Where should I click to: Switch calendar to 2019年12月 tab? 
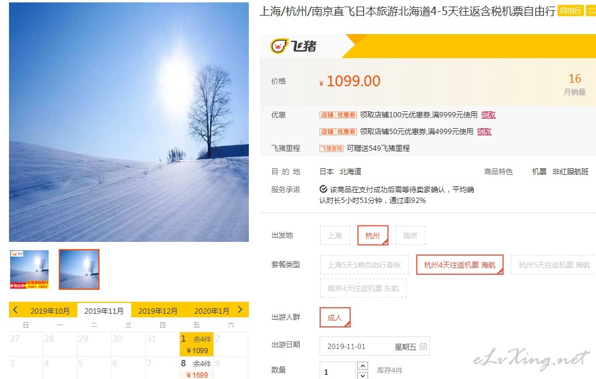(x=158, y=311)
